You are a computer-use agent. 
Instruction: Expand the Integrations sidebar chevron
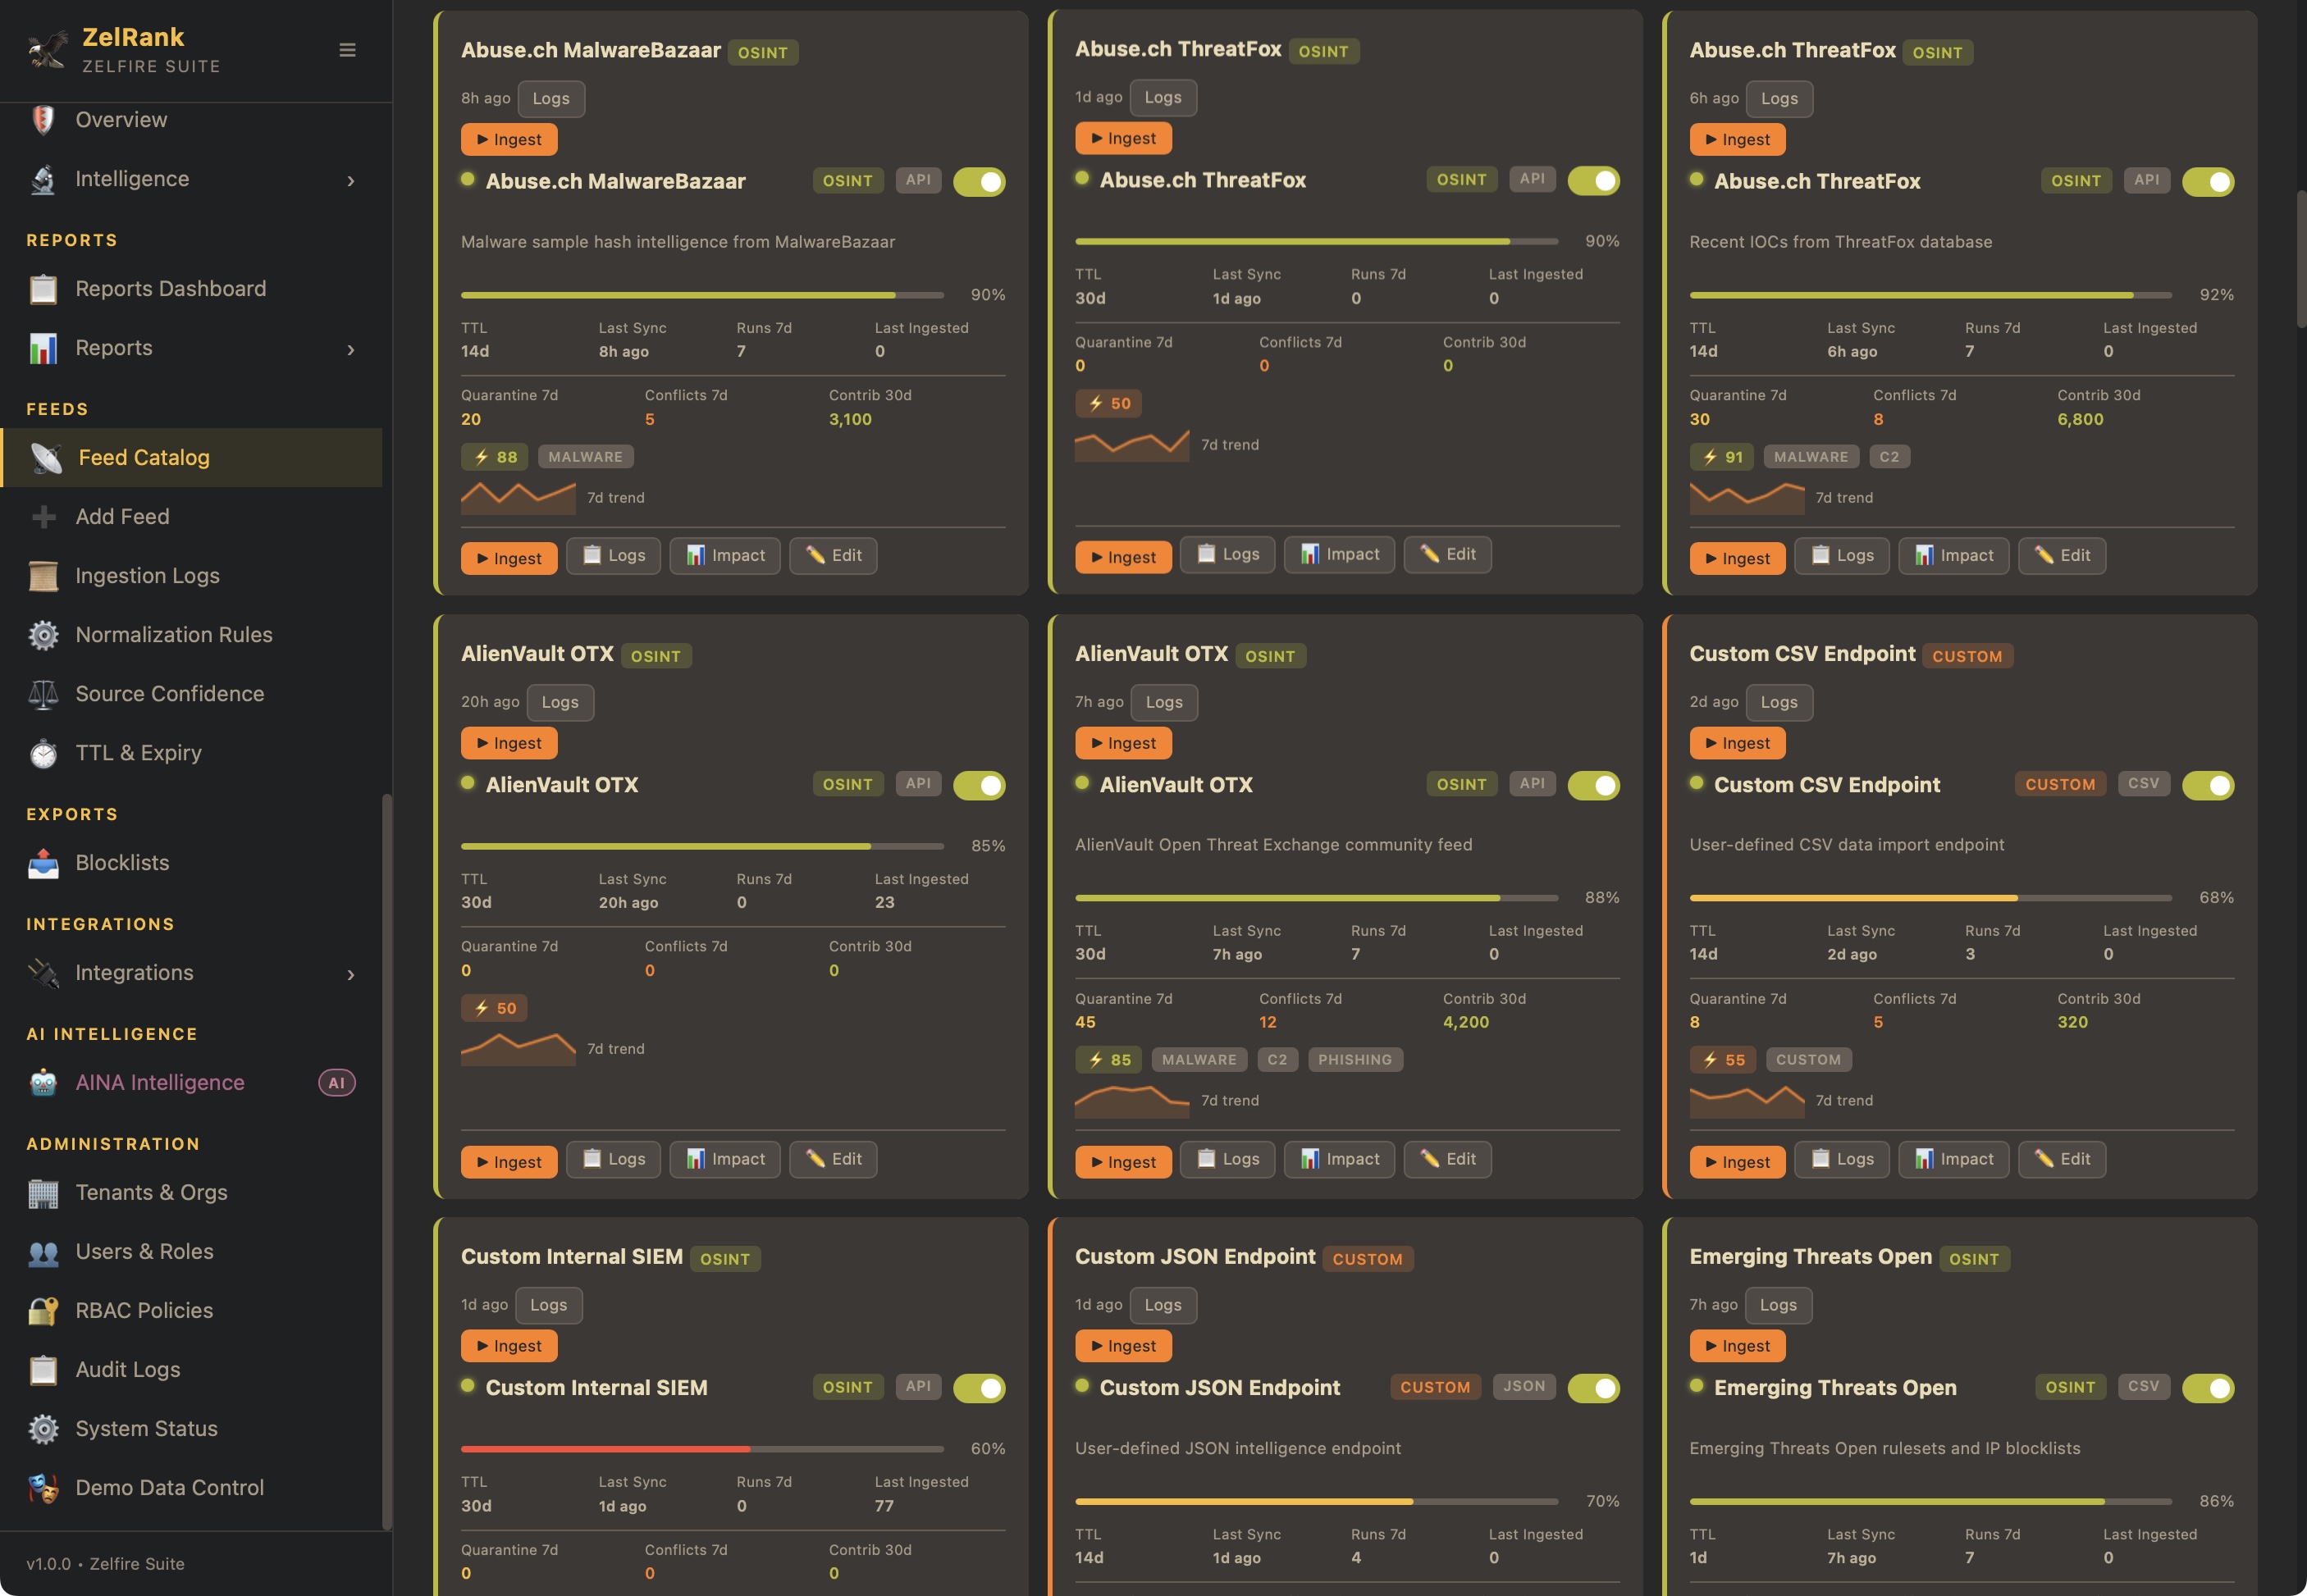[350, 974]
